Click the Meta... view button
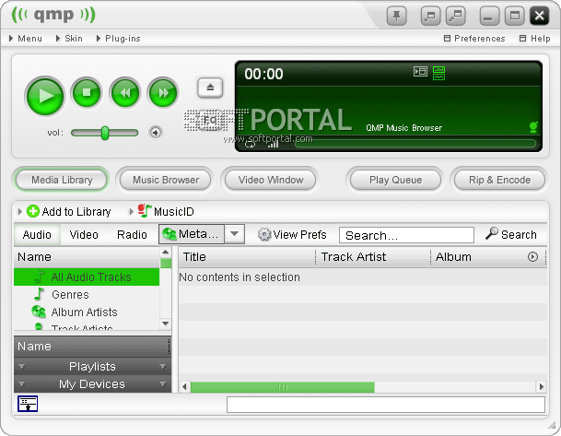The height and width of the screenshot is (436, 561). pos(192,234)
